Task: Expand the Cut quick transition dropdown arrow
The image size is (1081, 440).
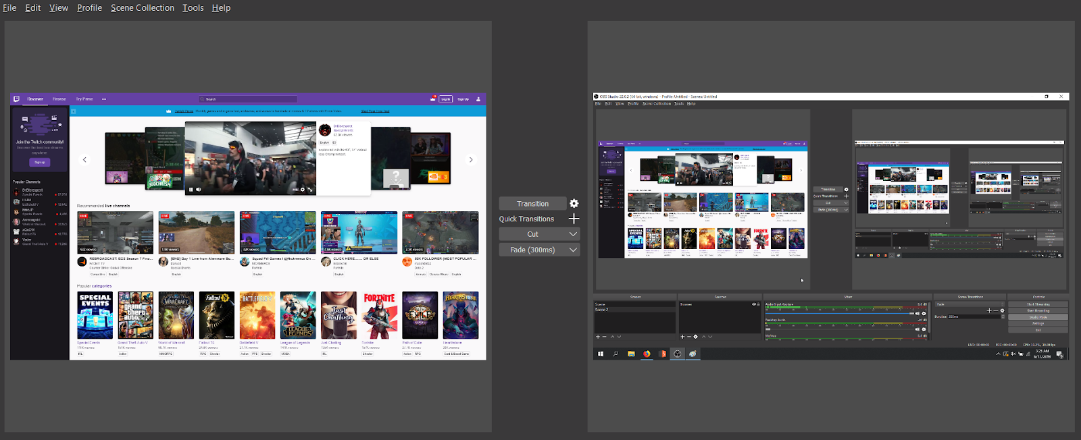Action: (573, 234)
